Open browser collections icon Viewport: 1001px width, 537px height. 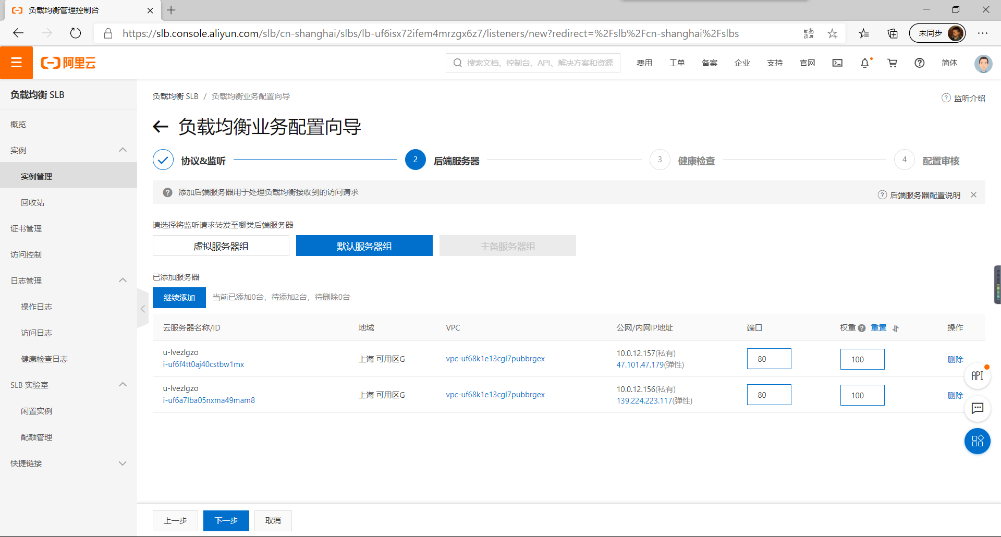pyautogui.click(x=893, y=33)
